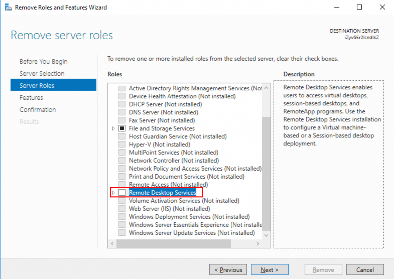Screen dimensions: 394x279
Task: Click the DHCP Server checkbox
Action: pos(122,104)
